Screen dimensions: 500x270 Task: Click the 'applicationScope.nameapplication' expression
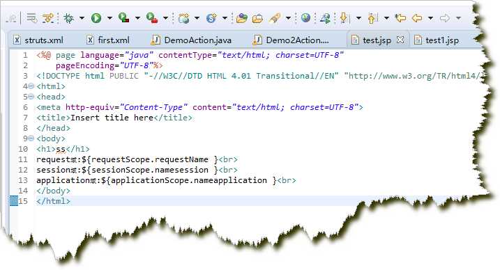click(189, 180)
